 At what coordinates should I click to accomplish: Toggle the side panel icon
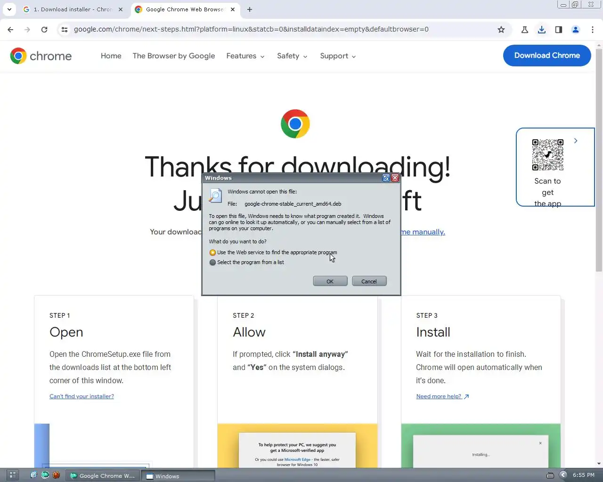559,30
